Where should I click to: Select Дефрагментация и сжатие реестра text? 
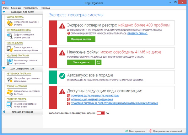[x=24, y=36]
